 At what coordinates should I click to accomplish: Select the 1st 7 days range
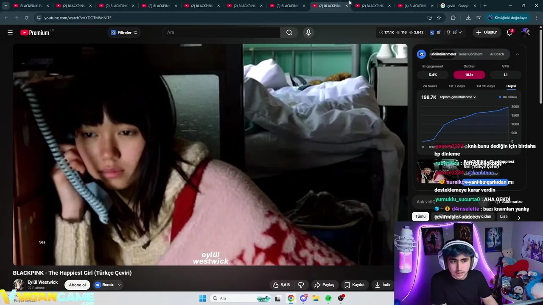457,86
